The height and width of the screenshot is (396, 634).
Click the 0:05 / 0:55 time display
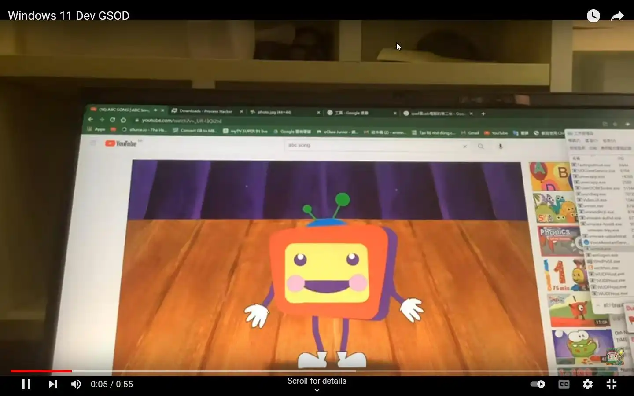click(112, 384)
